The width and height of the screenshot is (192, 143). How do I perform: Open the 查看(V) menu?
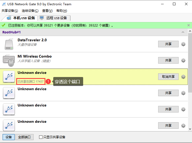click(x=47, y=11)
